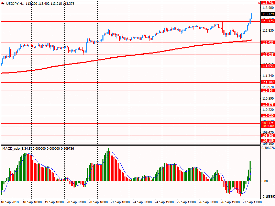Click the 25 Sep 11:00 time label
The width and height of the screenshot is (275, 206).
coord(186,202)
